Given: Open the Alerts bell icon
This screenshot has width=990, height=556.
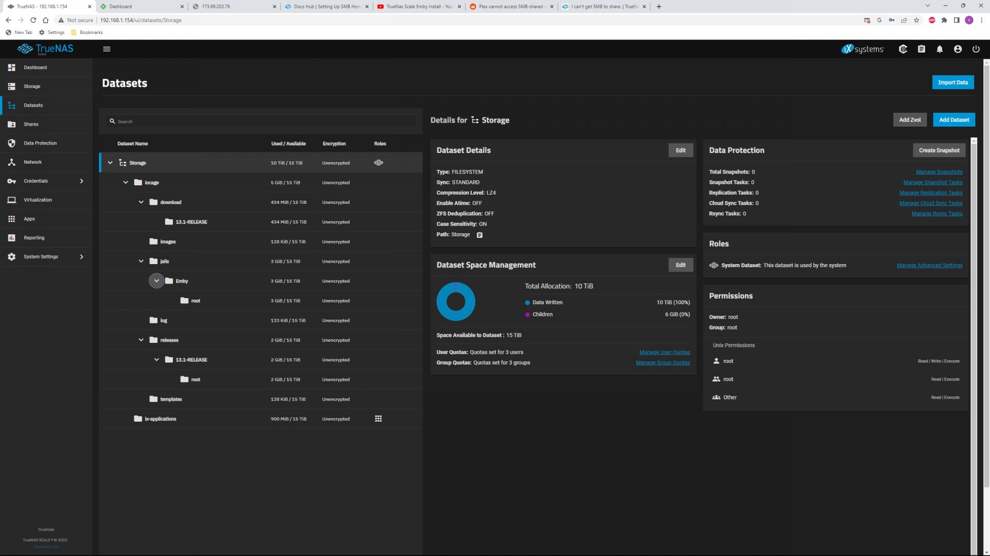Looking at the screenshot, I should coord(939,49).
